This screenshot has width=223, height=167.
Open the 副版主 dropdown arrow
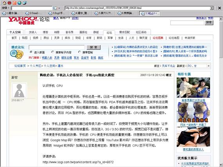(x=209, y=66)
